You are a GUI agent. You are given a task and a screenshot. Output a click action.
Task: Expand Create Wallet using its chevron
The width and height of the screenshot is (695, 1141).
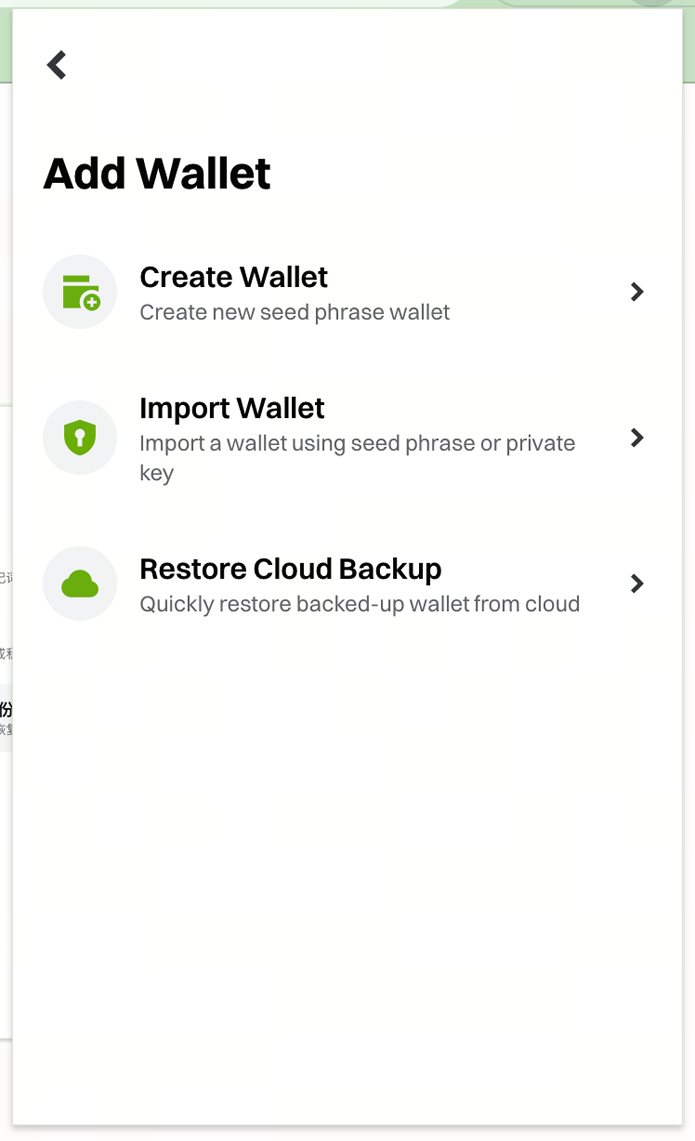[637, 292]
